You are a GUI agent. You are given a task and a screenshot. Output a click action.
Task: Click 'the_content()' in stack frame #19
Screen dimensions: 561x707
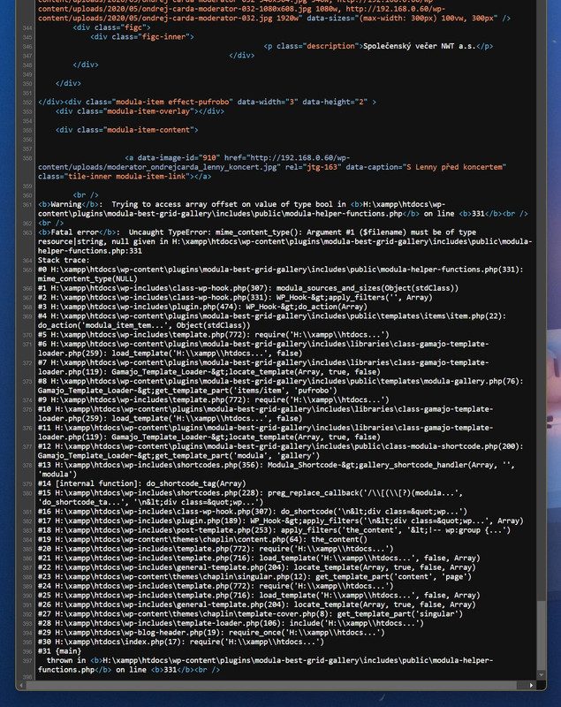[x=341, y=539]
